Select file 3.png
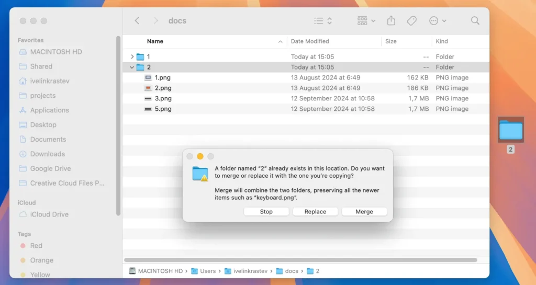 coord(163,98)
